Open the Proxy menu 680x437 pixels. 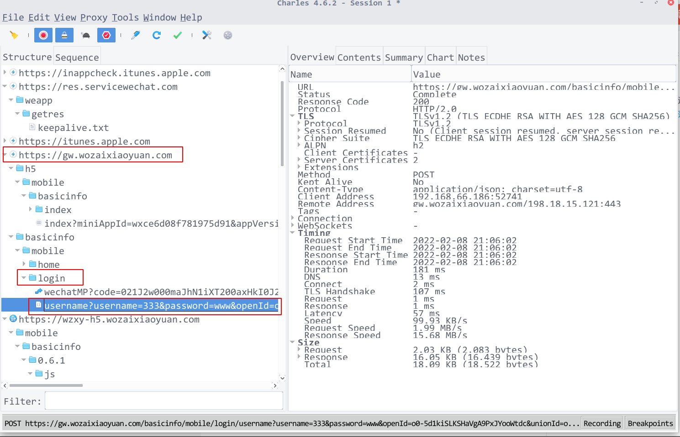(x=94, y=17)
